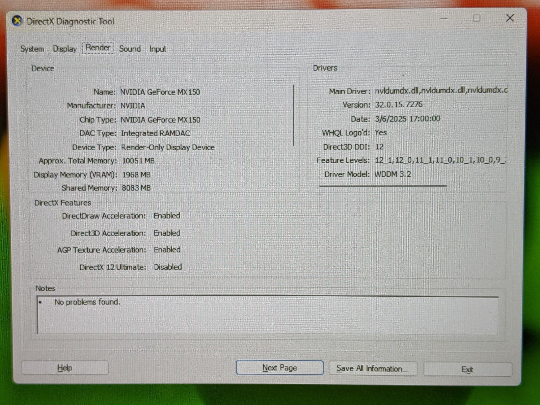Click the Feature Levels value text
The image size is (540, 405).
440,160
